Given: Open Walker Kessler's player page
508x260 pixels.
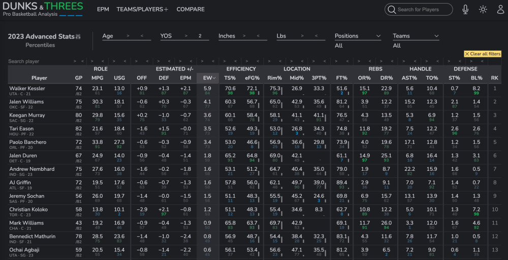Looking at the screenshot, I should click(27, 88).
